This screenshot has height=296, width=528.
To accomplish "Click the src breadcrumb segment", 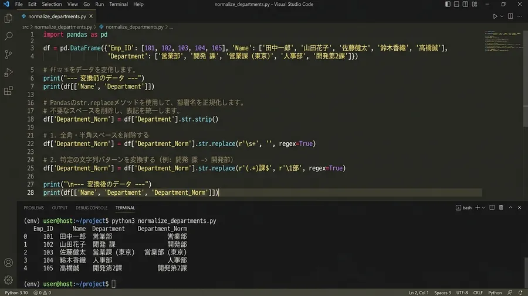I will [x=26, y=27].
